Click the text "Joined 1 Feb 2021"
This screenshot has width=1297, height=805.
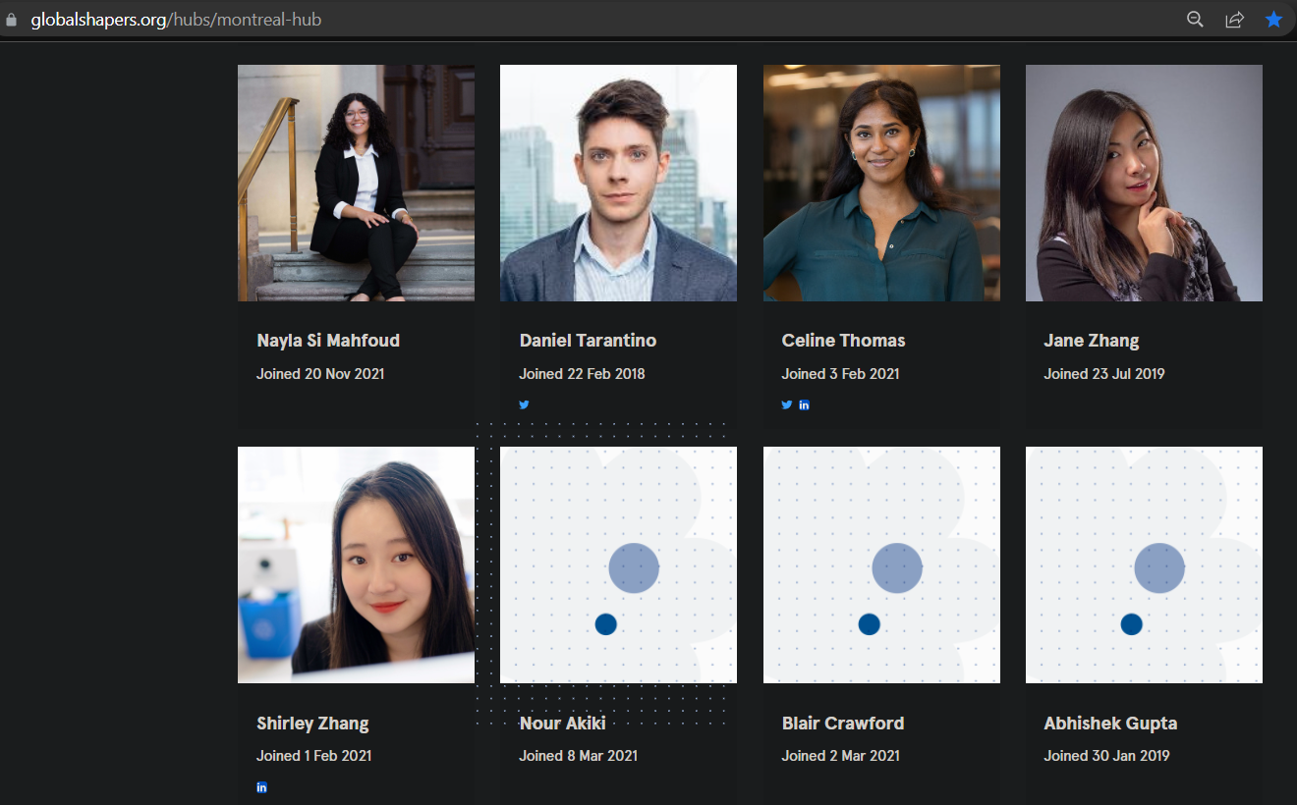313,756
